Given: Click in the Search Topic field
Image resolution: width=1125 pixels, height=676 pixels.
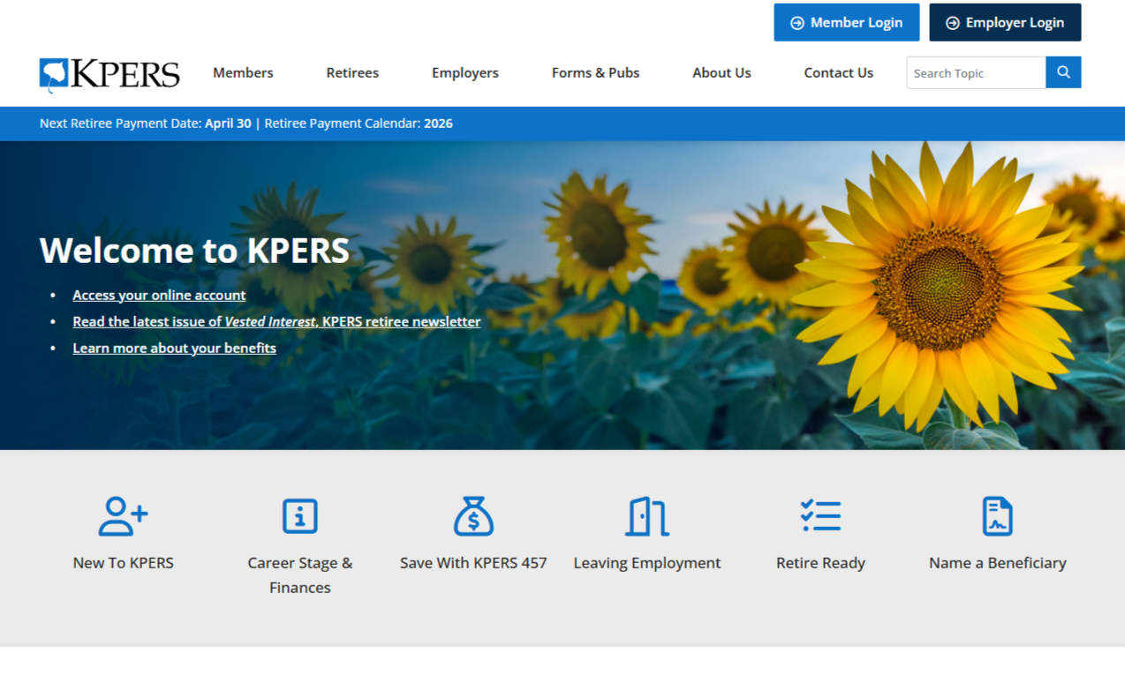Looking at the screenshot, I should pyautogui.click(x=977, y=72).
